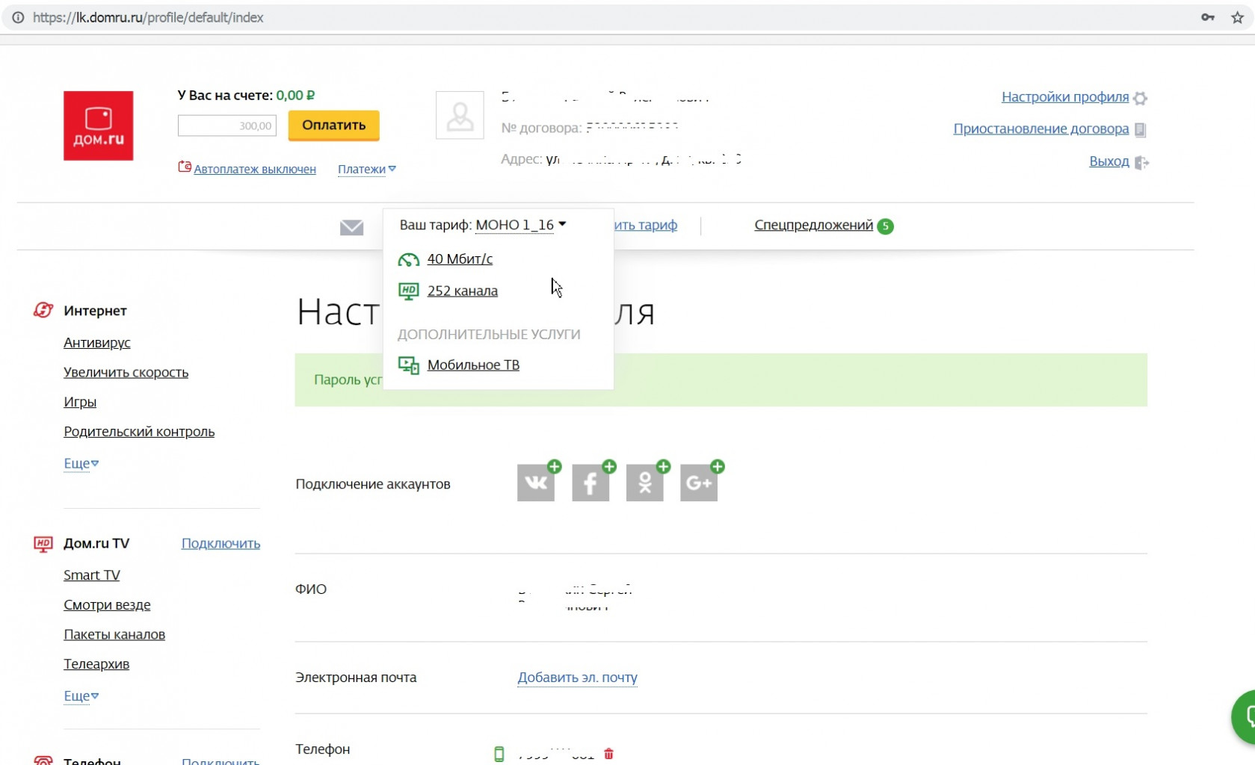Click Добавить эл. почту link
The width and height of the screenshot is (1255, 765).
(578, 678)
